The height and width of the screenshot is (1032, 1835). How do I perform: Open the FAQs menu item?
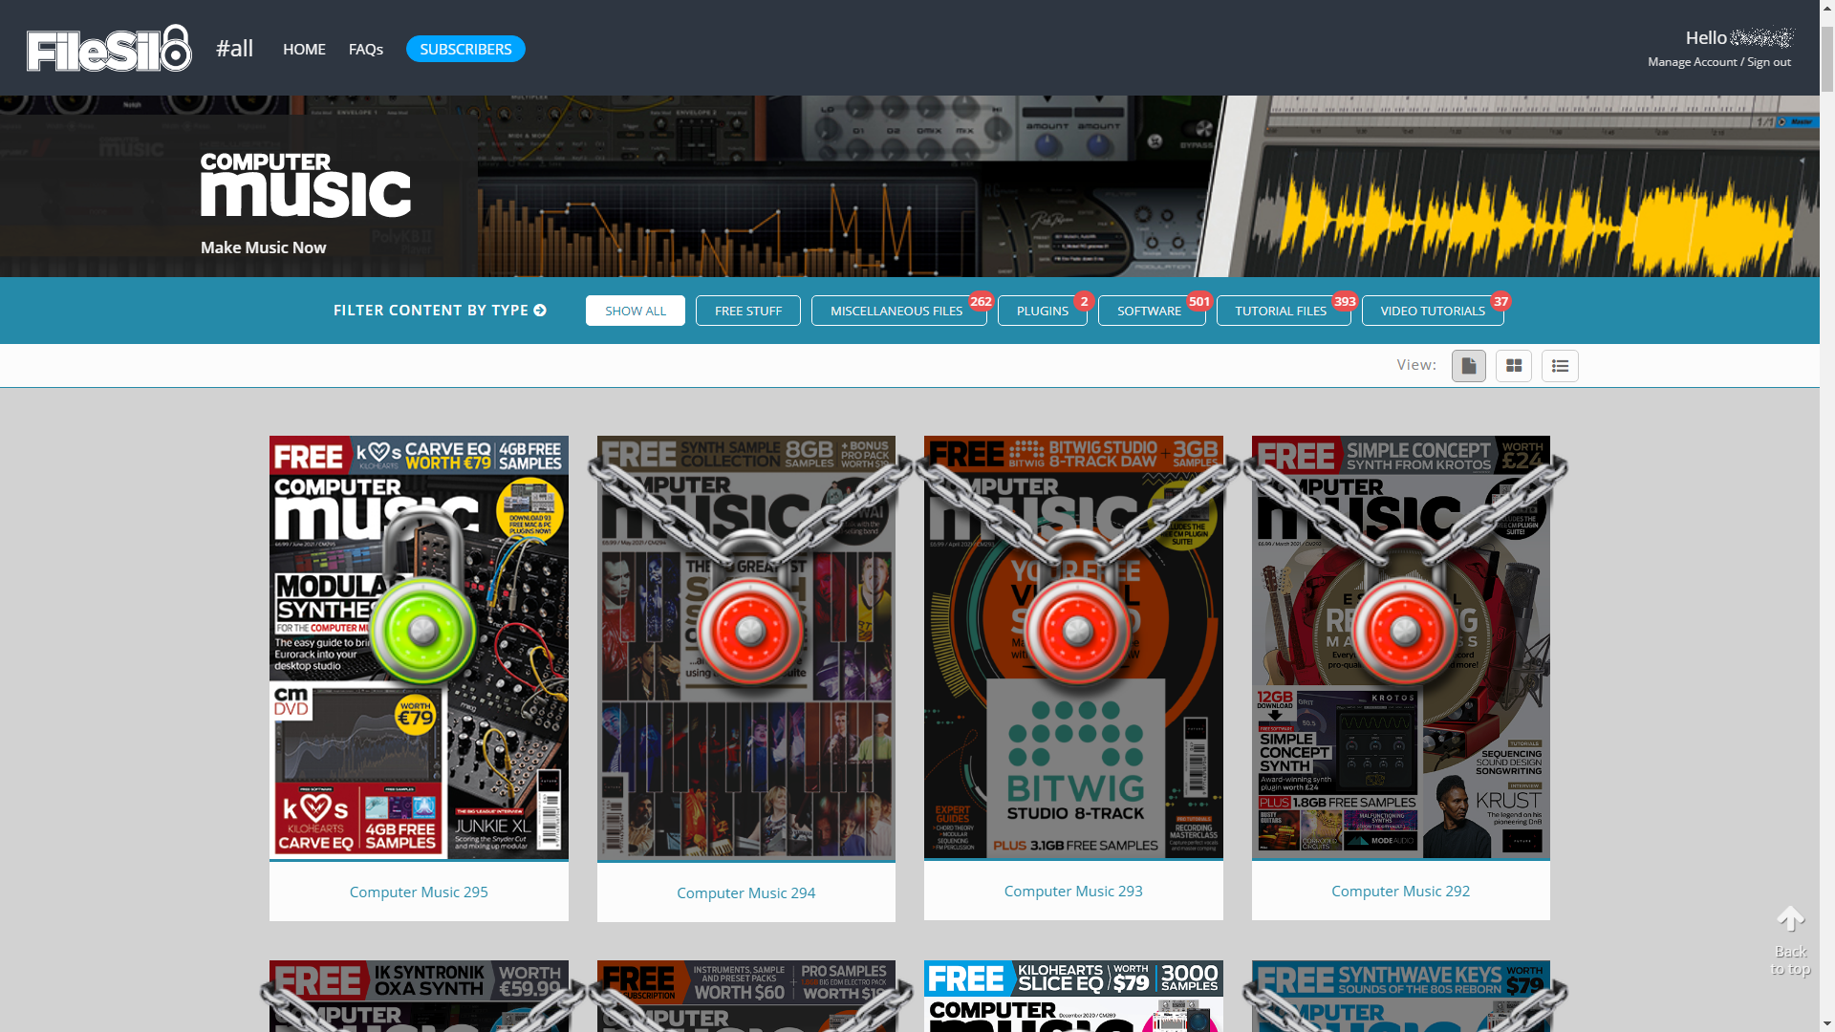coord(365,49)
